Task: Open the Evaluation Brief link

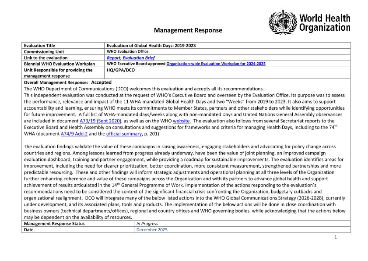Action: click(x=138, y=58)
